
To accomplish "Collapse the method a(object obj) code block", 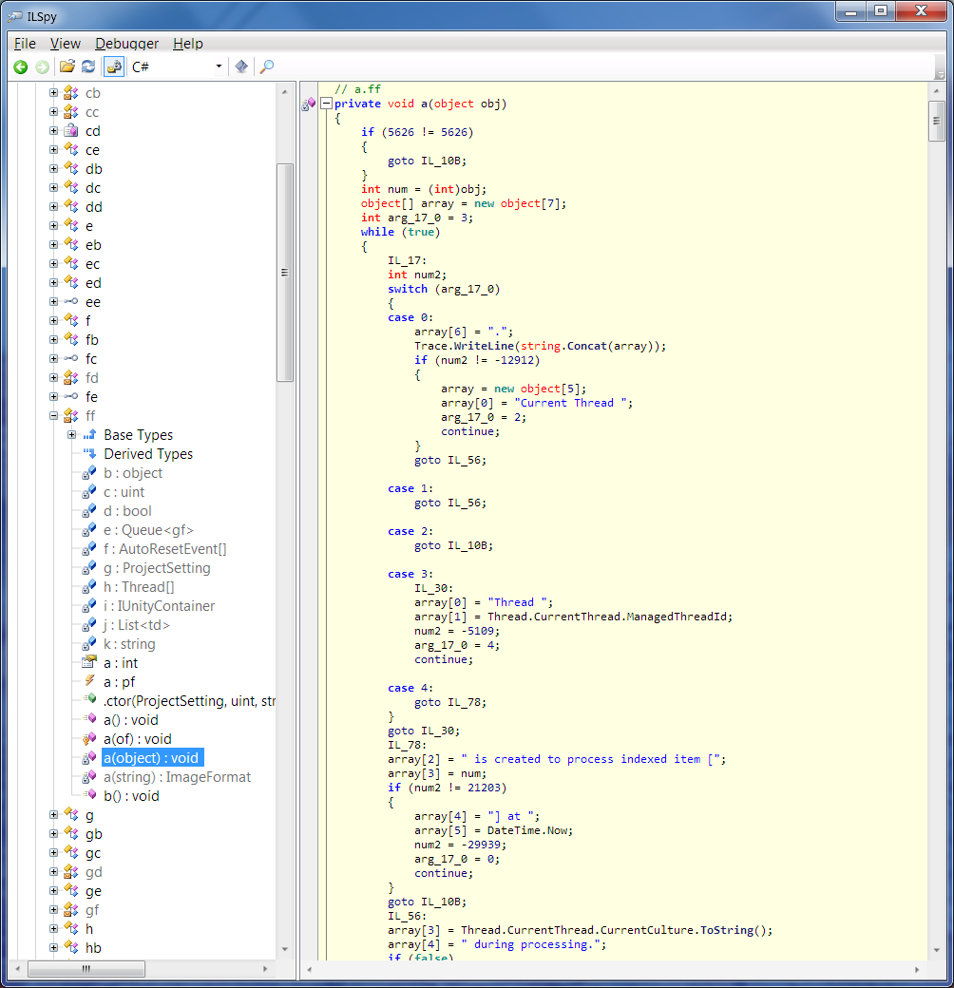I will (326, 104).
